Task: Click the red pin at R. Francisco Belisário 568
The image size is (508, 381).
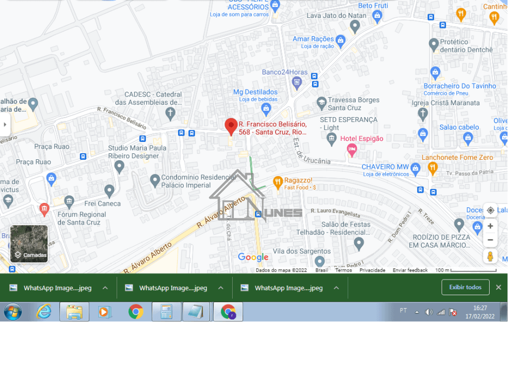Action: [x=231, y=126]
